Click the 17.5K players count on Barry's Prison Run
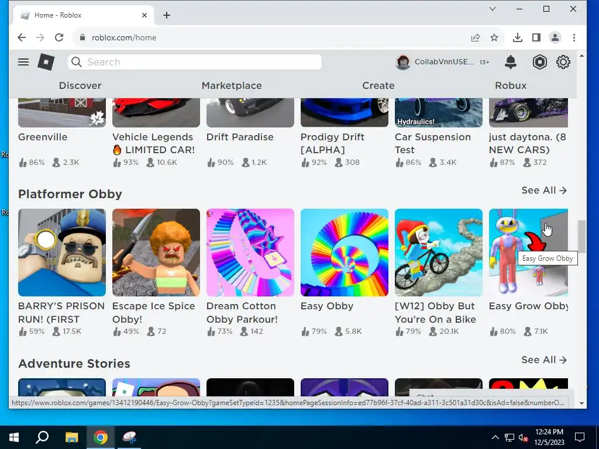The width and height of the screenshot is (599, 449). [x=72, y=331]
